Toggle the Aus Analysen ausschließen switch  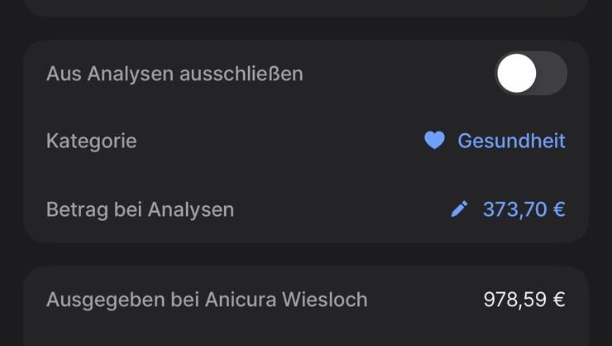(x=531, y=73)
